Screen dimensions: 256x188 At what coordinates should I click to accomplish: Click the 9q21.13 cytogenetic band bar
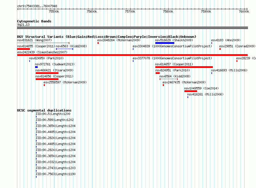coord(132,28)
